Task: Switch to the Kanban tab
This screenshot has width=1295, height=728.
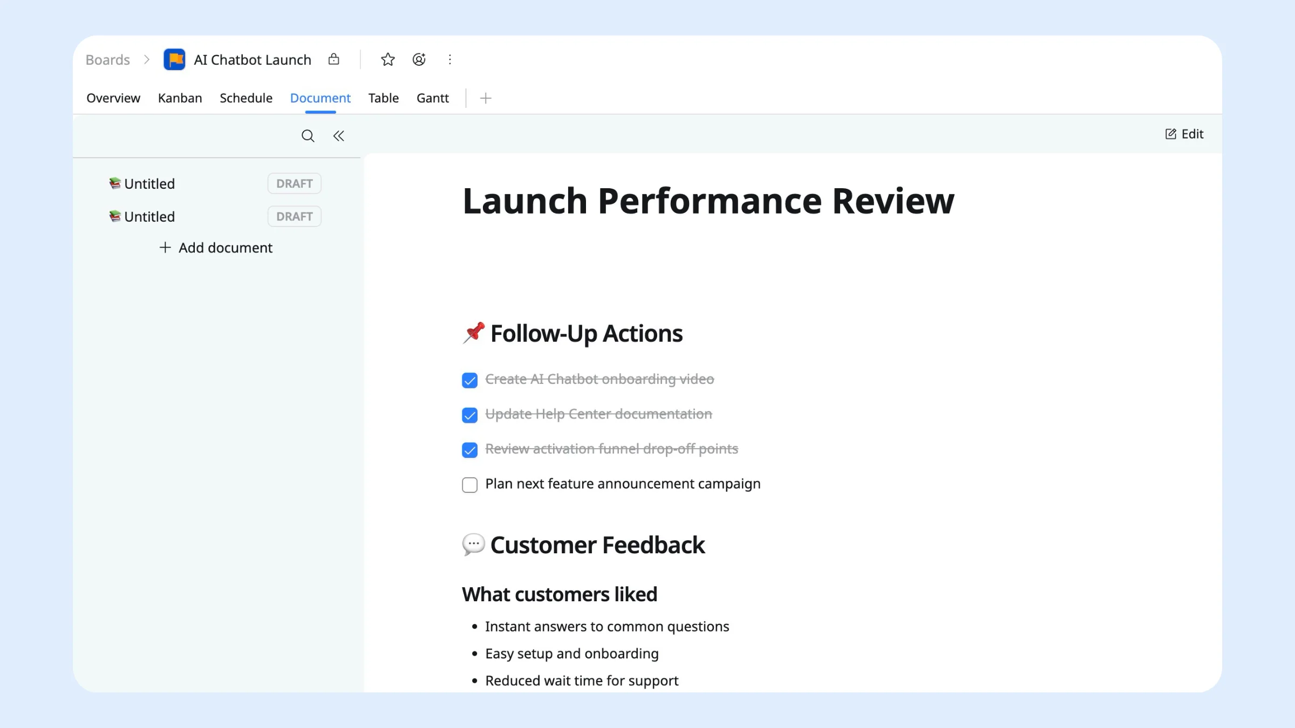Action: tap(180, 98)
